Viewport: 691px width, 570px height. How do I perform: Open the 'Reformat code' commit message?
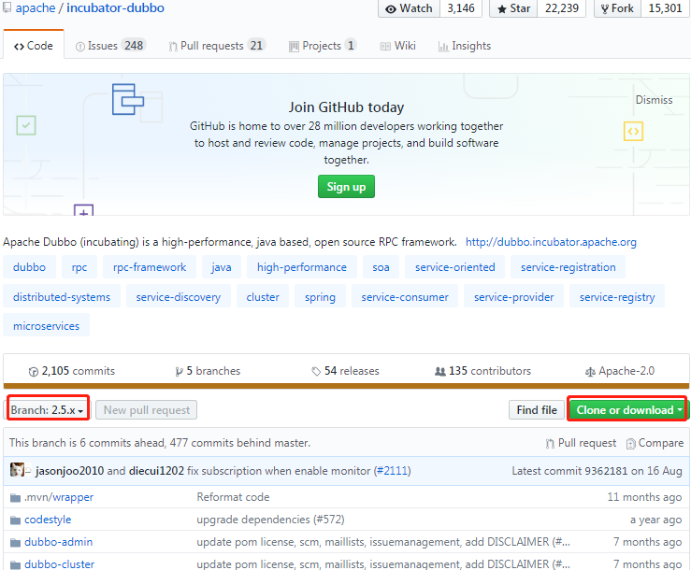(x=233, y=497)
